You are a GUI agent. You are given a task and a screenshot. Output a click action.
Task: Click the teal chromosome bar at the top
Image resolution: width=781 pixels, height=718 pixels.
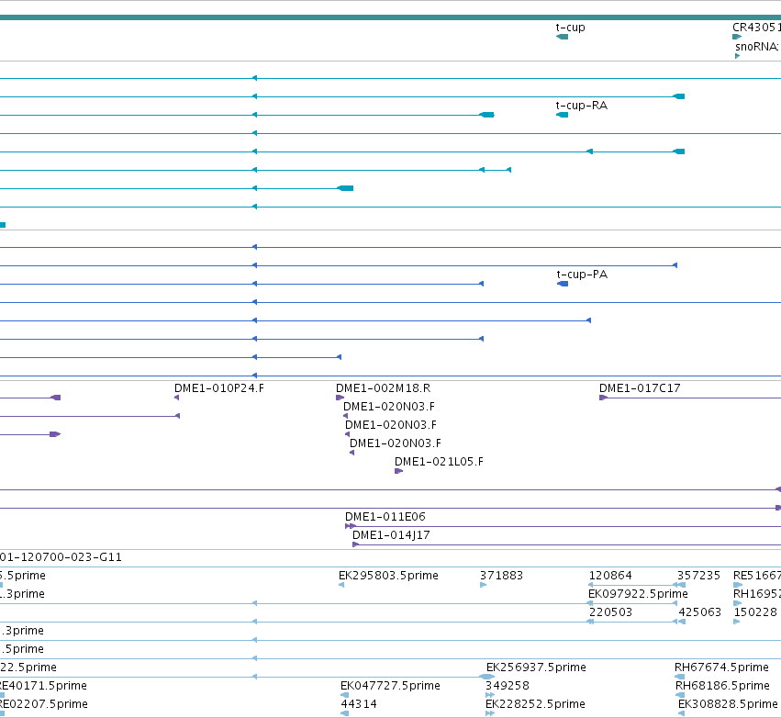tap(391, 17)
